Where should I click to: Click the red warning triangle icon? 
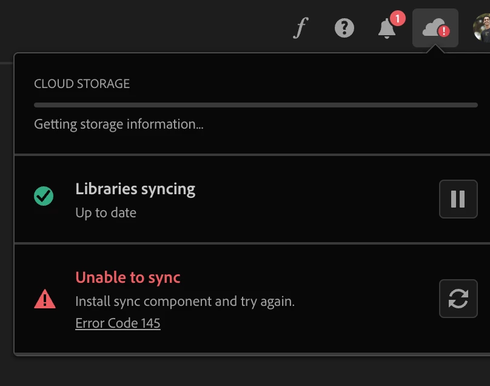pyautogui.click(x=45, y=299)
